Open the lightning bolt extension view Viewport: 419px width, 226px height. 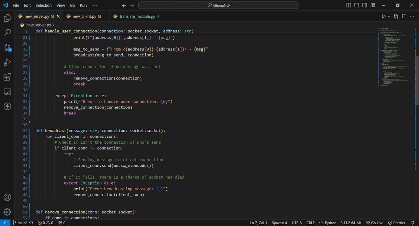coord(7,106)
